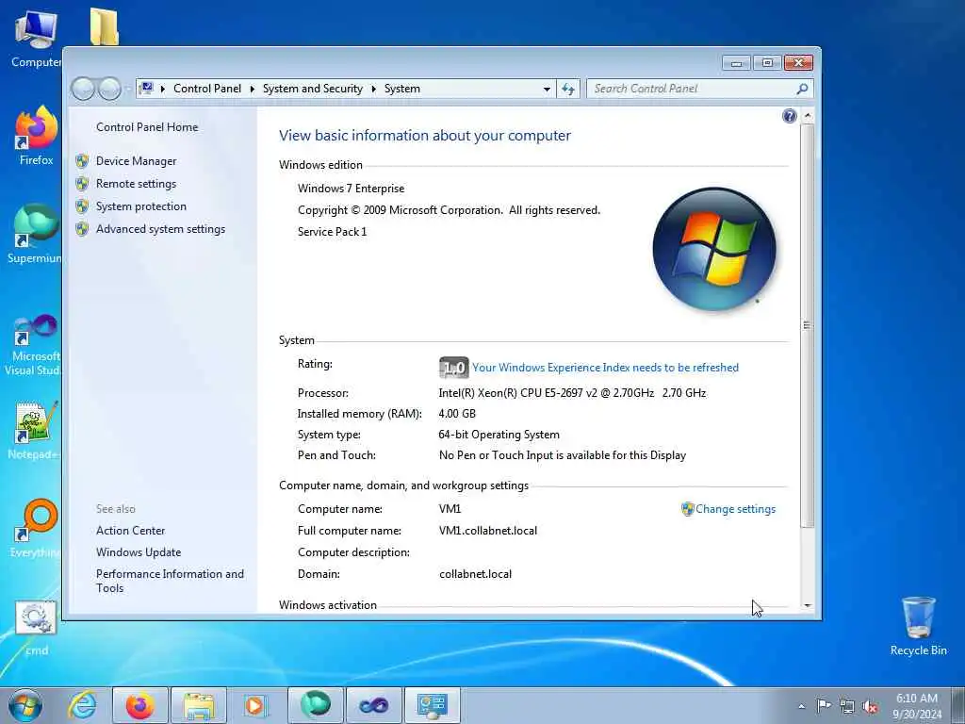
Task: Click the Windows Experience Index 1.0 badge
Action: point(453,368)
